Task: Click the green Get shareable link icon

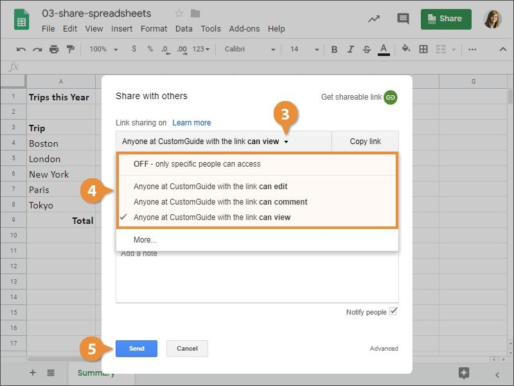Action: click(x=390, y=97)
